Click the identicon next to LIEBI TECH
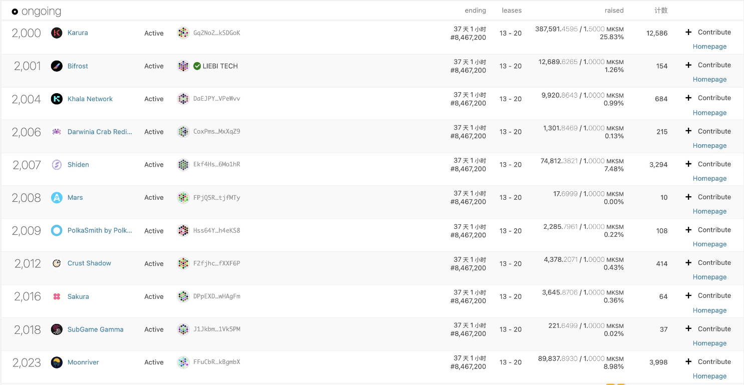The height and width of the screenshot is (385, 744). pyautogui.click(x=183, y=66)
